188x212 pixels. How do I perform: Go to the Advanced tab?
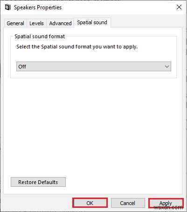[x=60, y=23]
